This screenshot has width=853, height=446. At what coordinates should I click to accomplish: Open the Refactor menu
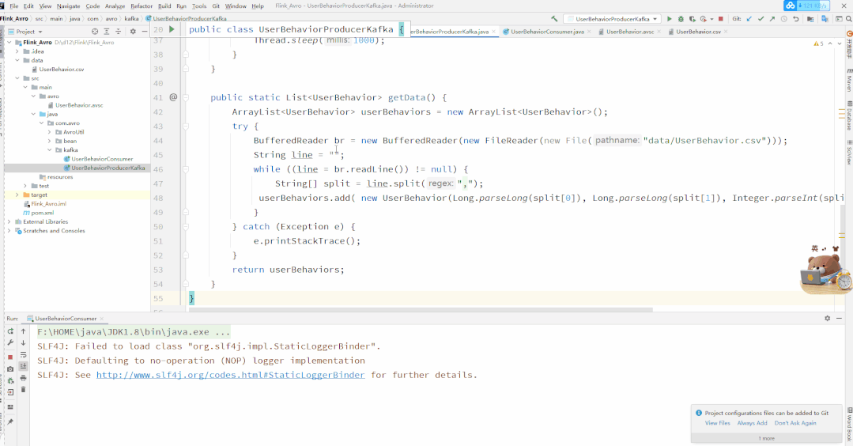[x=142, y=6]
